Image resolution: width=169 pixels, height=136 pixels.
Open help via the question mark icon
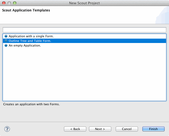coord(7,129)
